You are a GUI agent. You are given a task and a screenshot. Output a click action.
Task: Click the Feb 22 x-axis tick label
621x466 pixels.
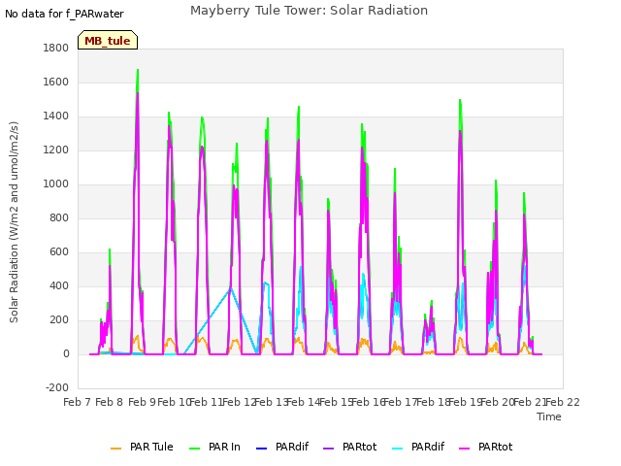click(563, 402)
